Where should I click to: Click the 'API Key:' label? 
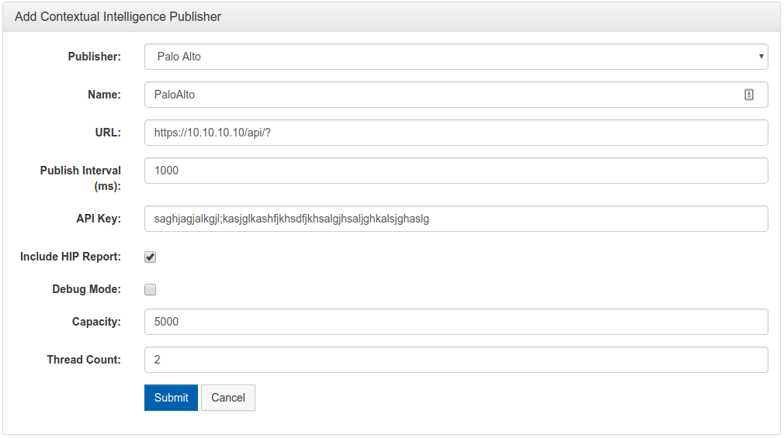click(x=99, y=219)
